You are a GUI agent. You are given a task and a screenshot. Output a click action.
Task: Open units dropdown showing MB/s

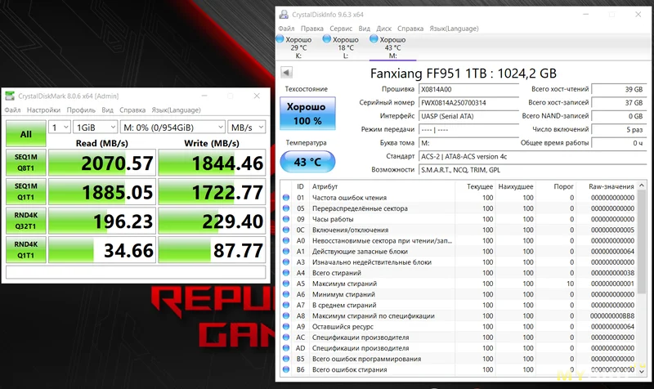[247, 127]
